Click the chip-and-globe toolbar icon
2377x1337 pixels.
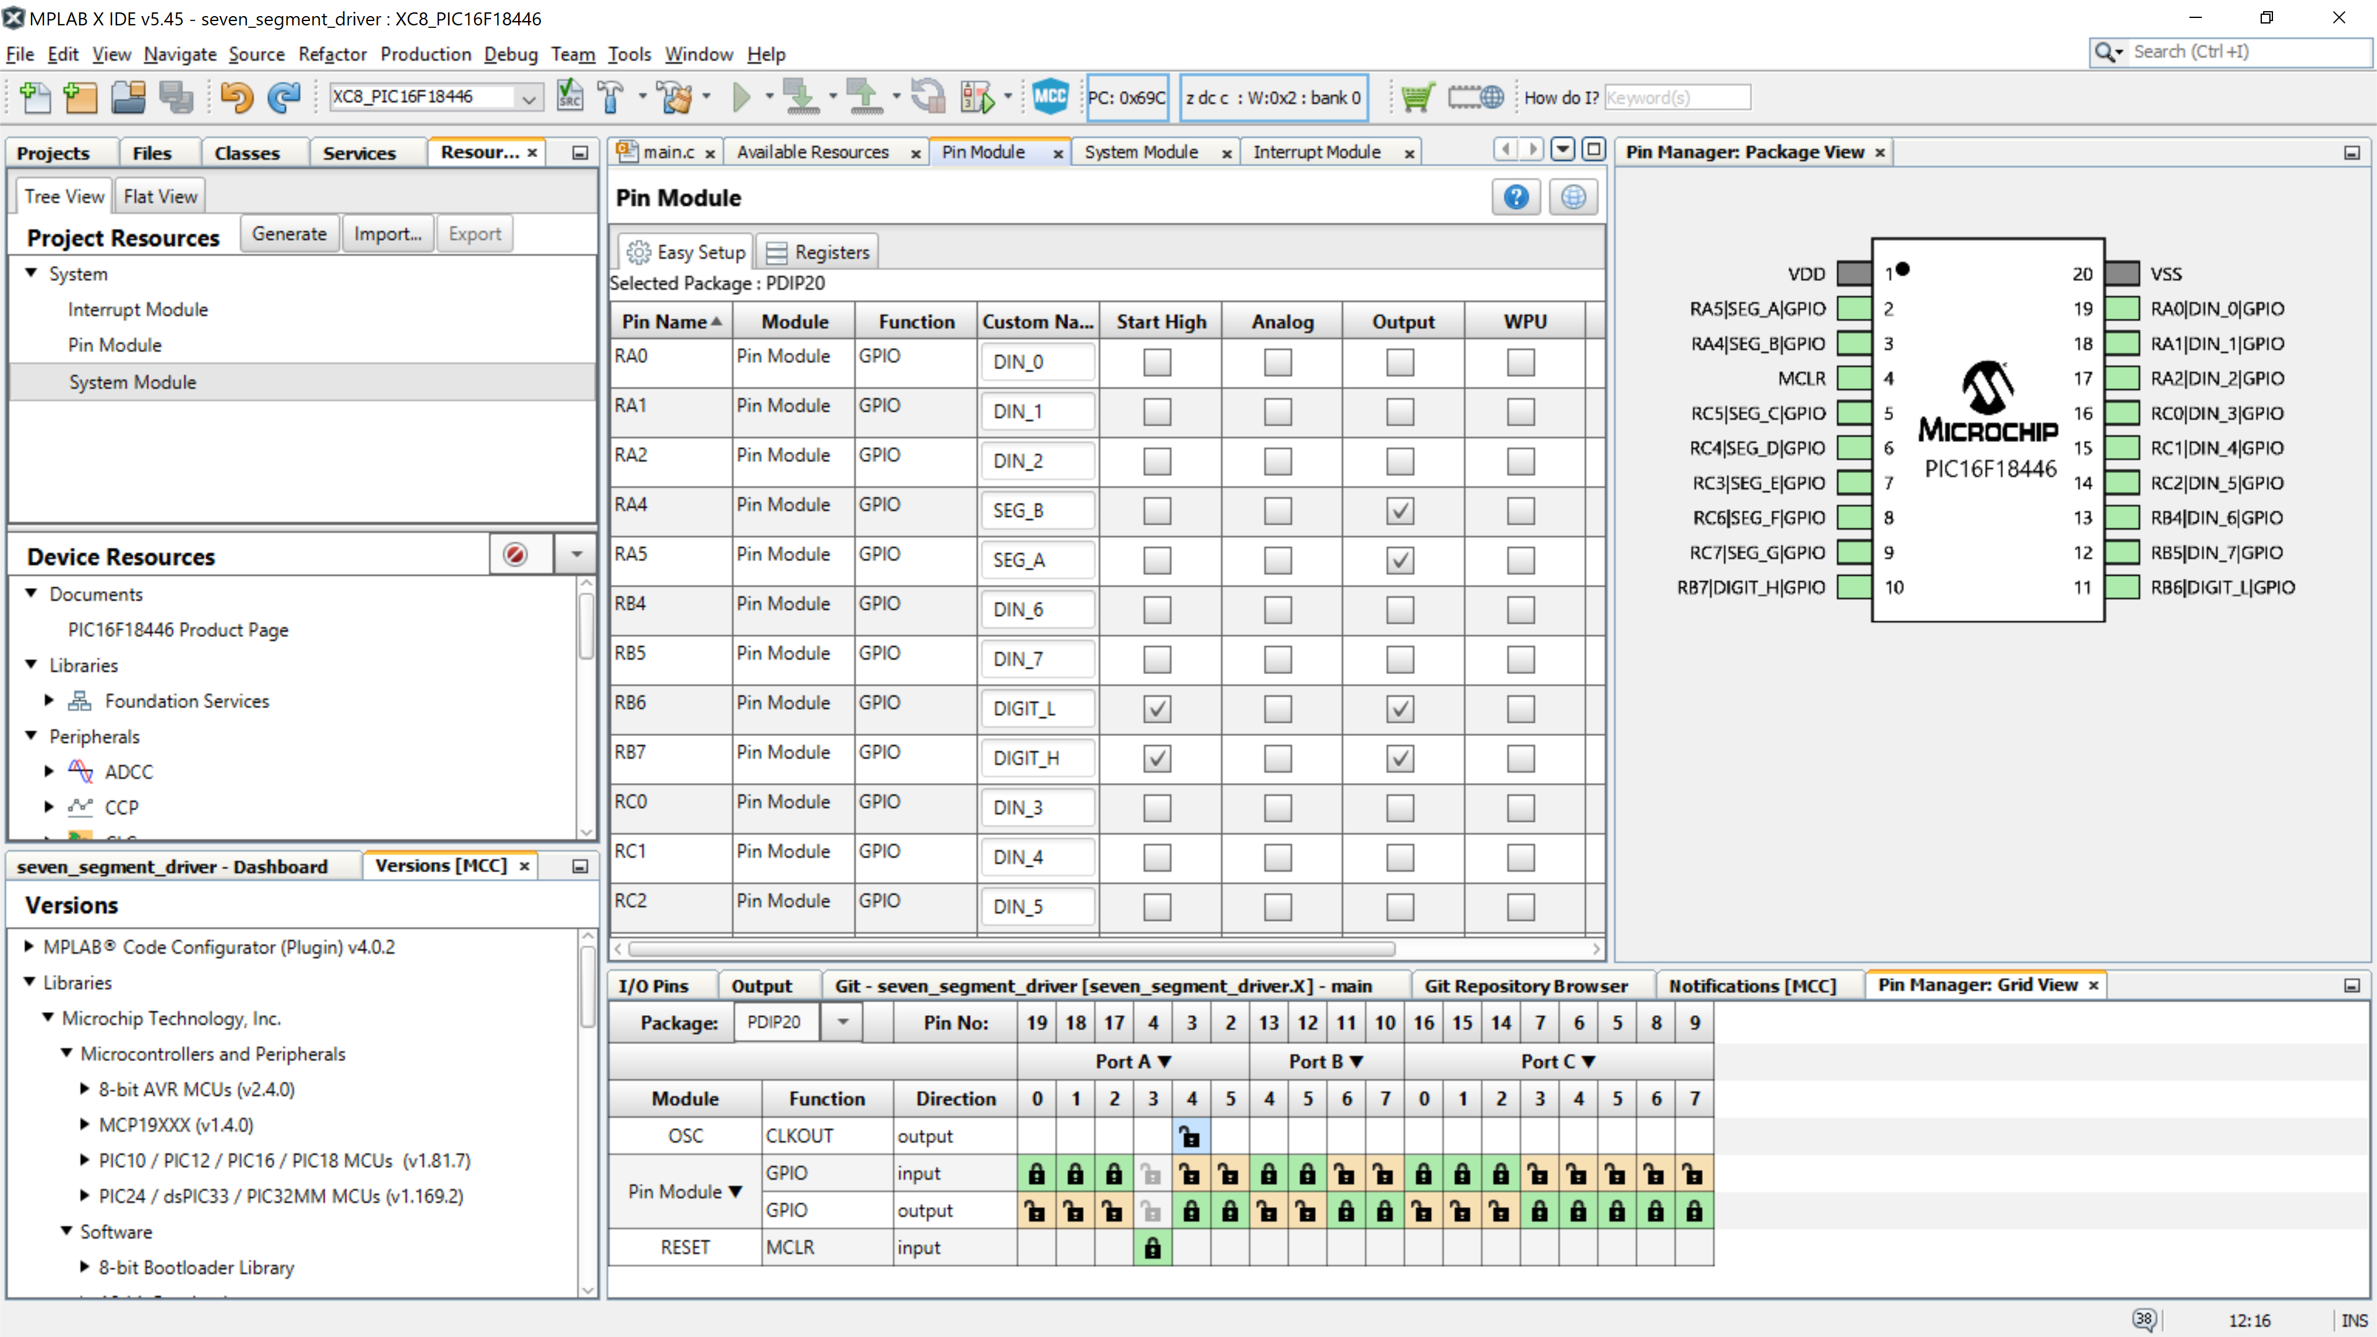pyautogui.click(x=1476, y=97)
